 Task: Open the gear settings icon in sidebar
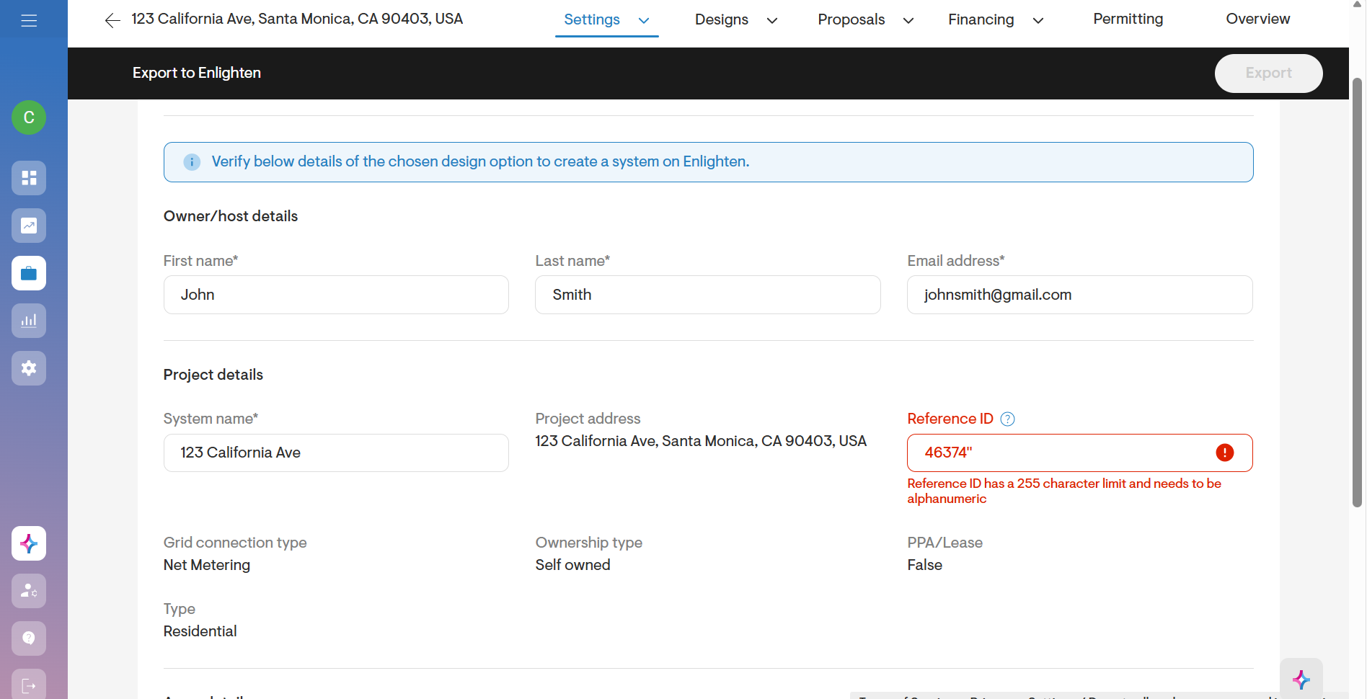coord(29,368)
